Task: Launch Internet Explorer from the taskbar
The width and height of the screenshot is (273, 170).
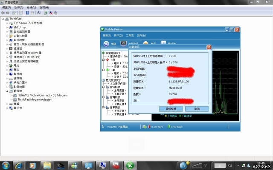Action: pyautogui.click(x=19, y=166)
